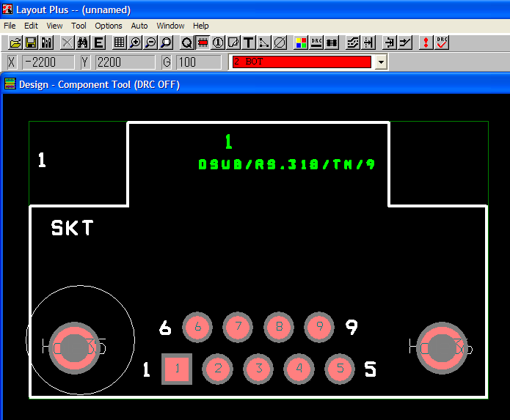510x420 pixels.
Task: Open the Window menu
Action: 170,26
